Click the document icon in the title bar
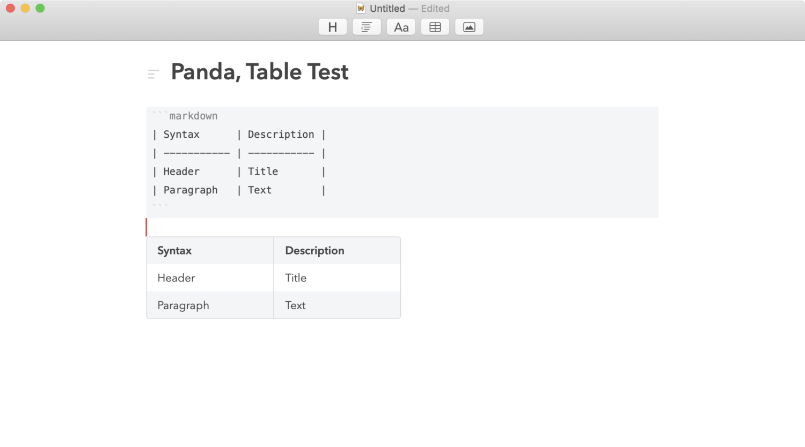The width and height of the screenshot is (805, 447). click(x=361, y=8)
